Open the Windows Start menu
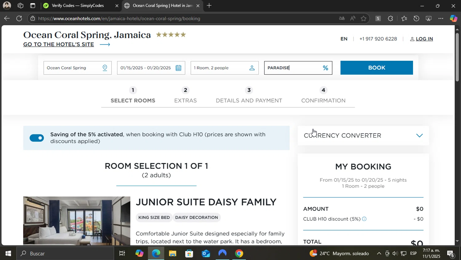461x260 pixels. click(8, 254)
